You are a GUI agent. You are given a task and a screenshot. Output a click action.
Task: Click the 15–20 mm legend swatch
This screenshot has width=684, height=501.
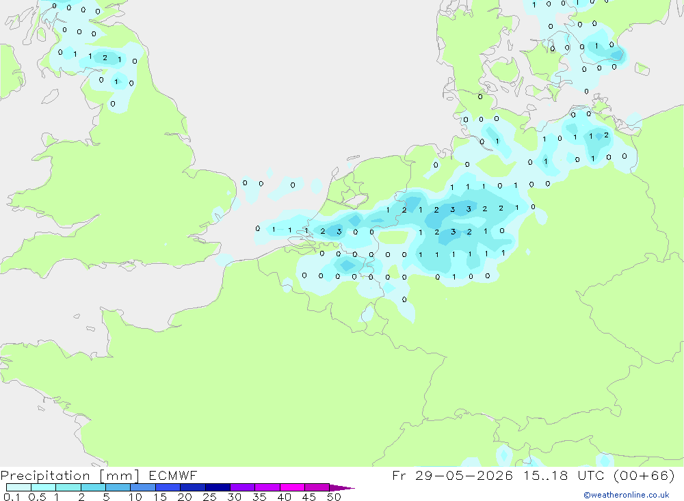[168, 487]
